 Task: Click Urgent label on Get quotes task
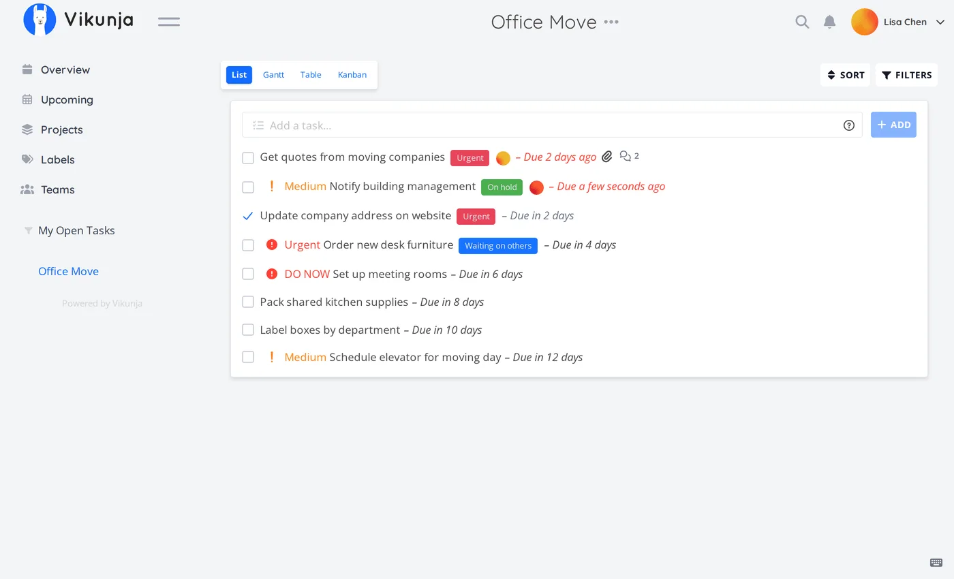470,158
